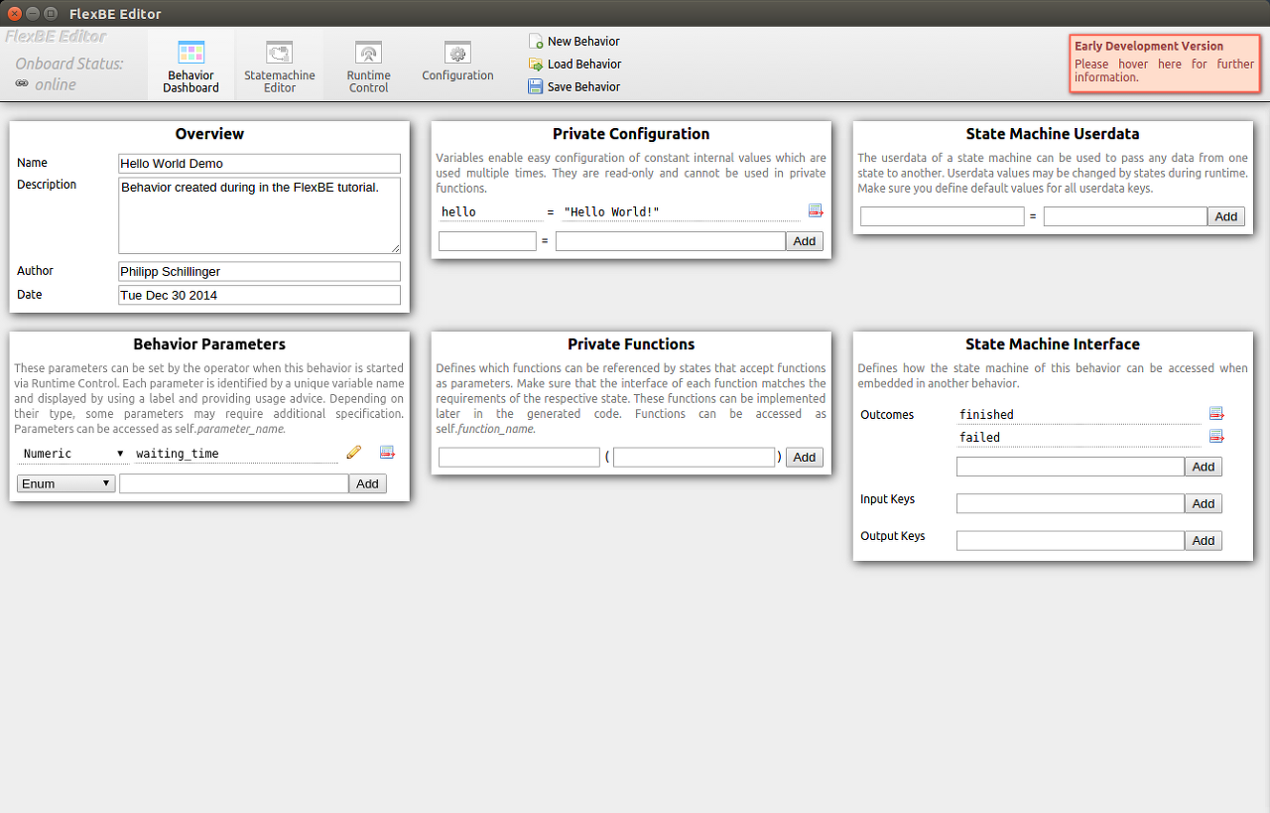The image size is (1270, 813).
Task: Switch to the Statemachine Editor tab
Action: point(280,66)
